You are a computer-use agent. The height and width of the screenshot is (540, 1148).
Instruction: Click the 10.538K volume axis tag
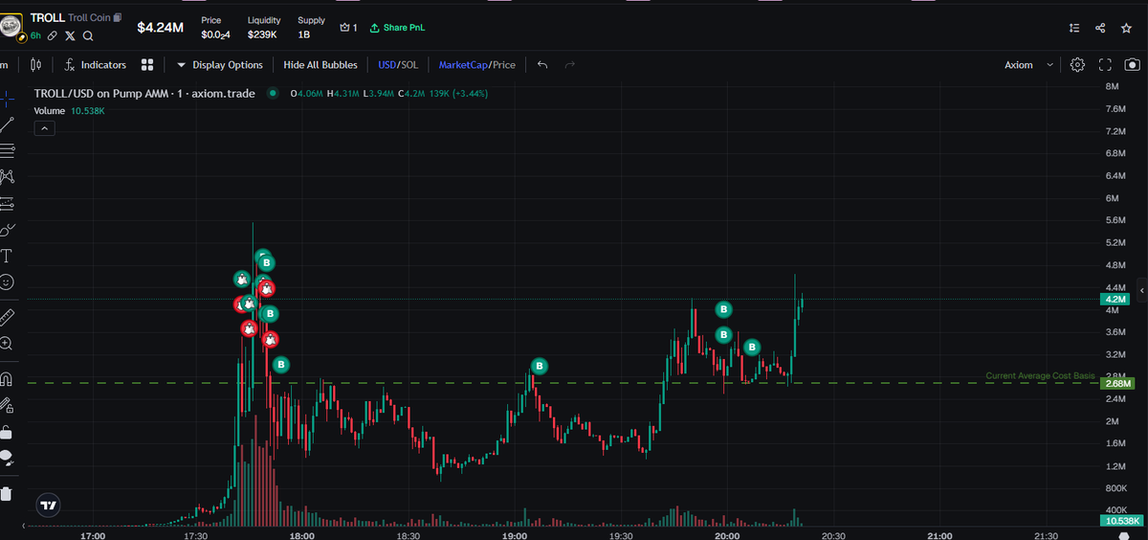(x=1120, y=521)
